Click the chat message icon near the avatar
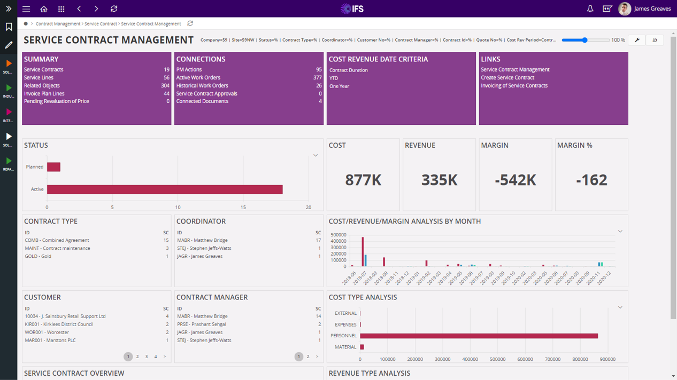677x380 pixels. pyautogui.click(x=607, y=9)
